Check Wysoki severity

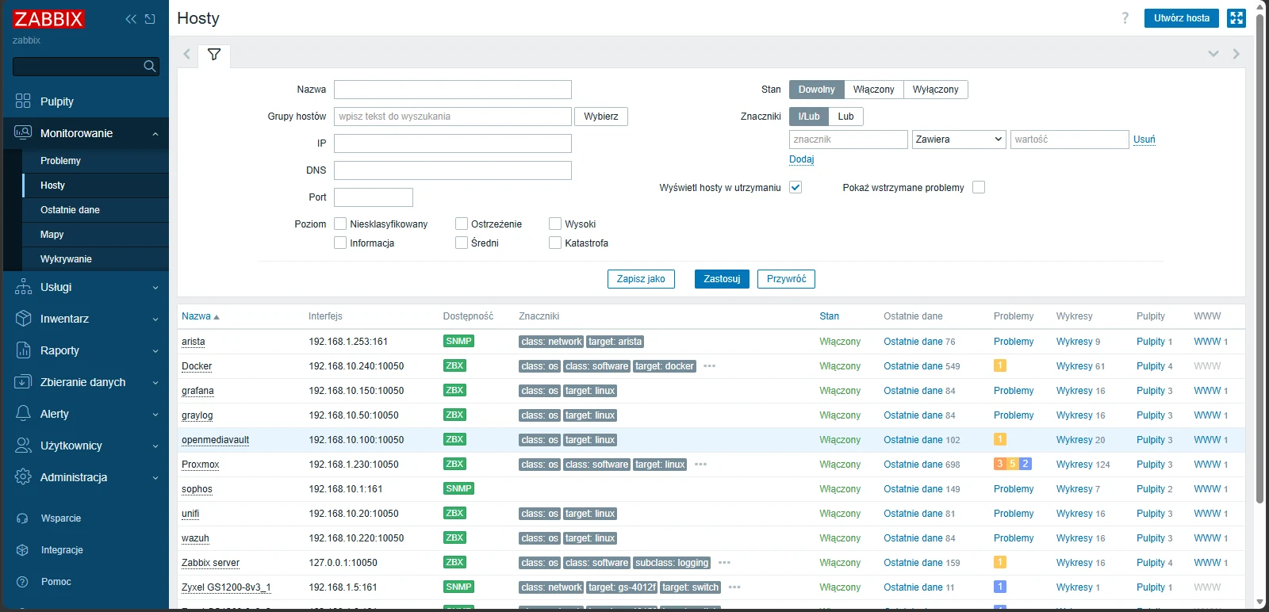pyautogui.click(x=555, y=224)
